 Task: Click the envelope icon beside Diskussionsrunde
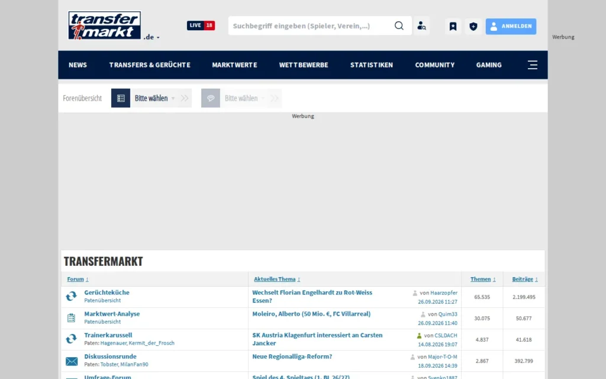[x=72, y=361]
